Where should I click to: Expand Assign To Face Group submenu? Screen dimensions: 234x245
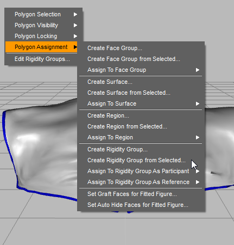click(141, 70)
